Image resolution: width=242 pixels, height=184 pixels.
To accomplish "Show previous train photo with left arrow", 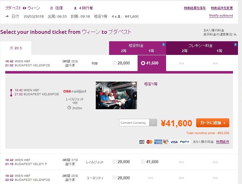I will coord(97,96).
